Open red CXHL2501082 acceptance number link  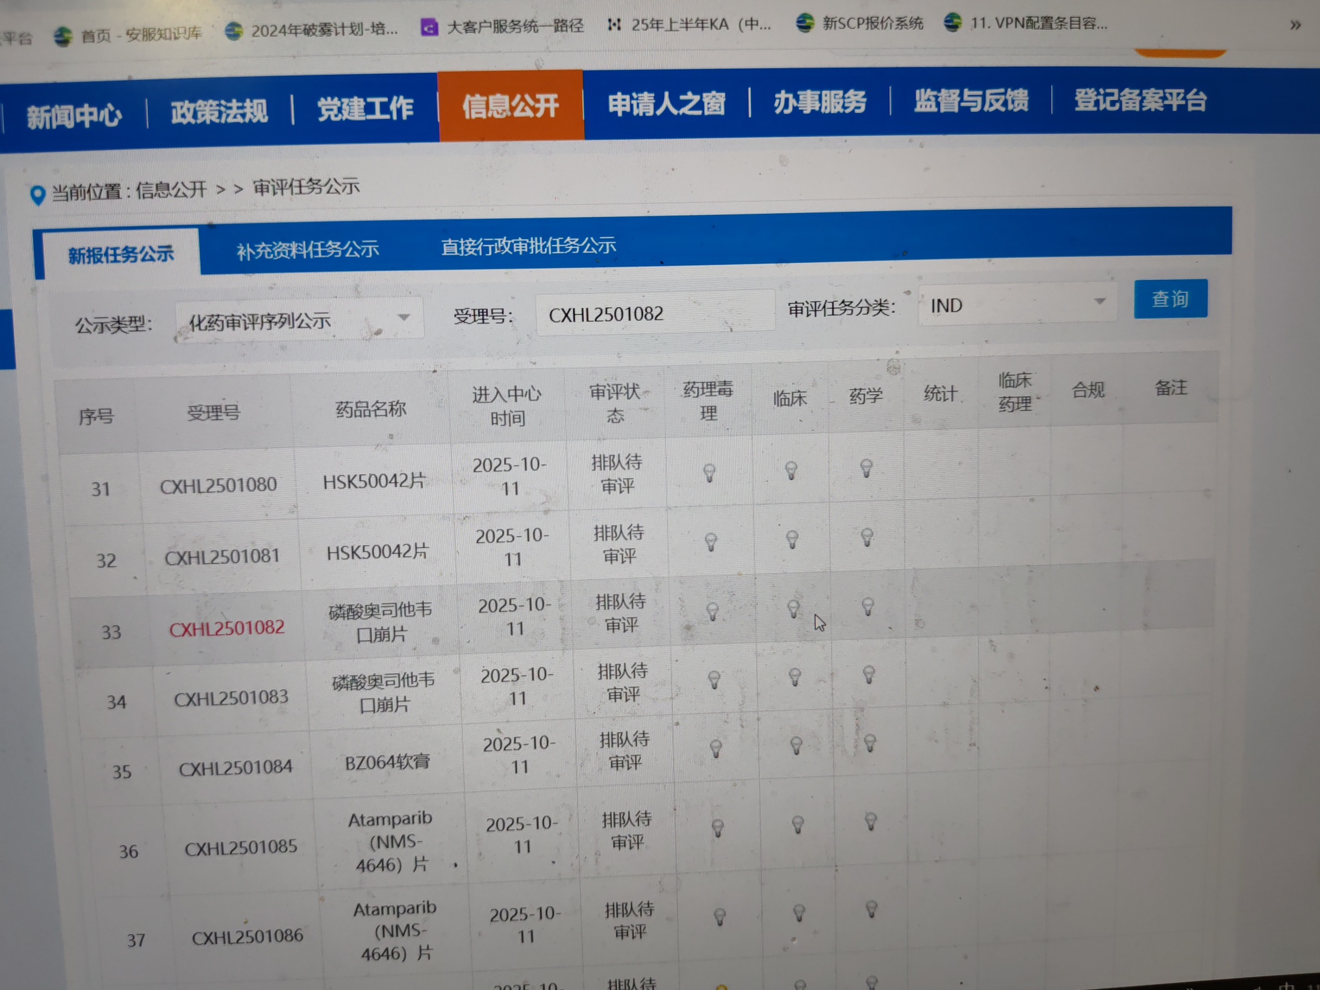tap(227, 628)
